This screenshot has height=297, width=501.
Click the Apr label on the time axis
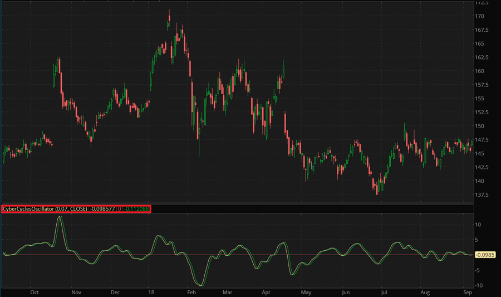(265, 291)
